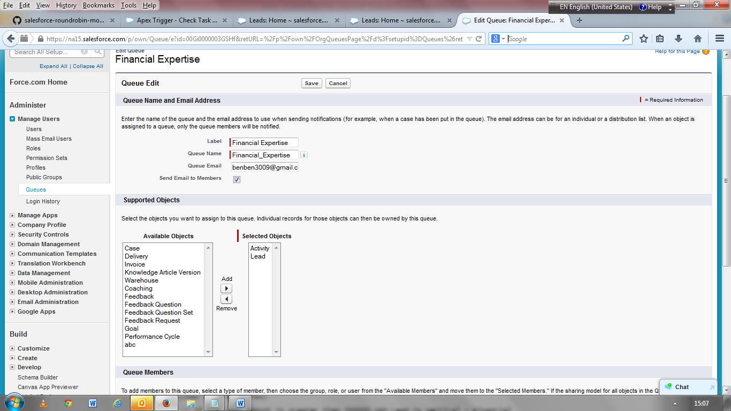Viewport: 731px width, 411px height.
Task: Expand Security Controls section
Action: (x=12, y=234)
